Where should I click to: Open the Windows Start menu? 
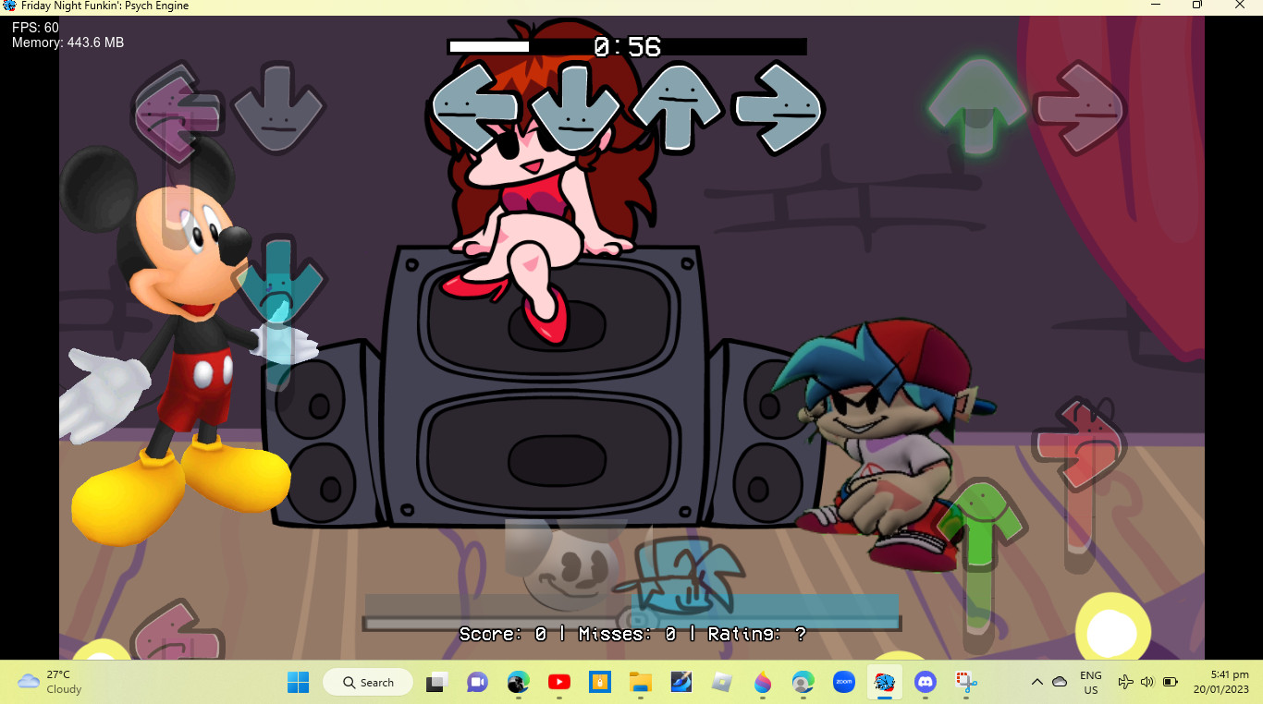pyautogui.click(x=298, y=683)
